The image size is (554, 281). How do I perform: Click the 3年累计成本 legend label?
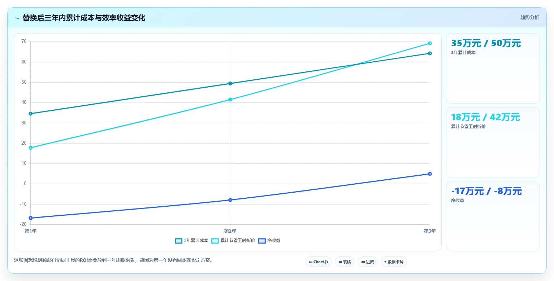click(196, 241)
